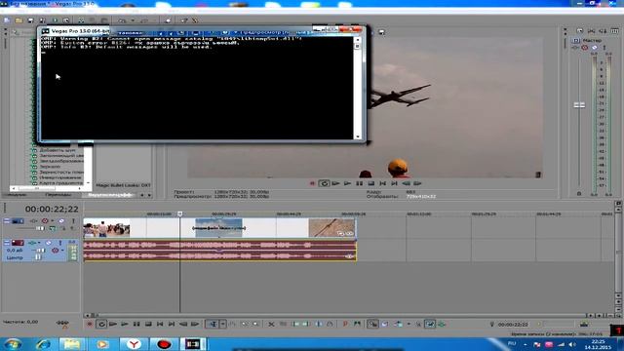624x351 pixels.
Task: Play the timeline from the cursor
Action: pyautogui.click(x=125, y=325)
